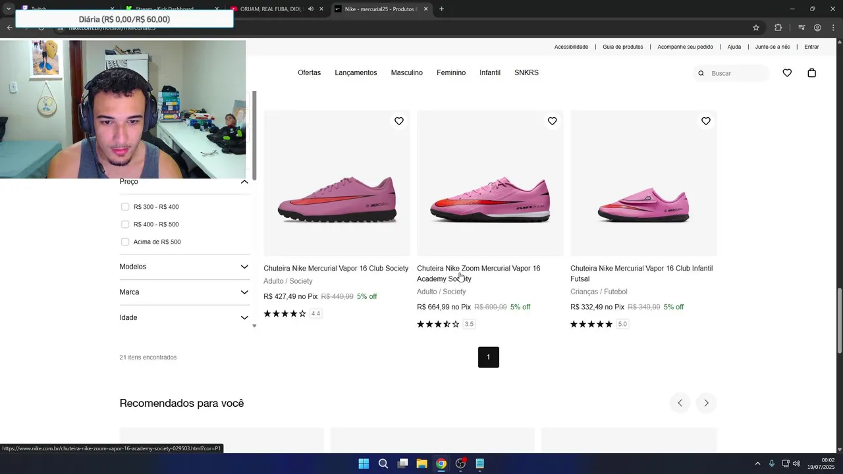Open the Infantil menu

coord(490,72)
